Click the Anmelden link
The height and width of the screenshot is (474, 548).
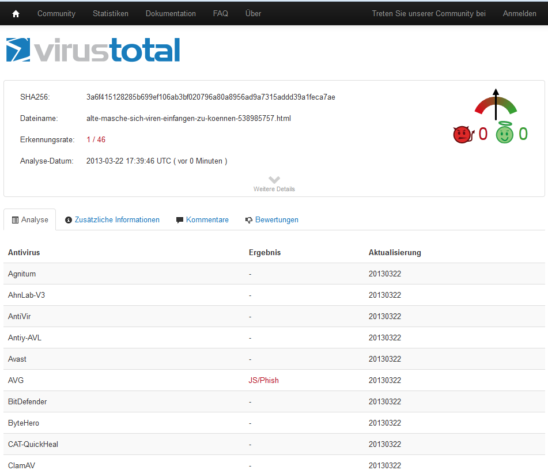point(519,14)
